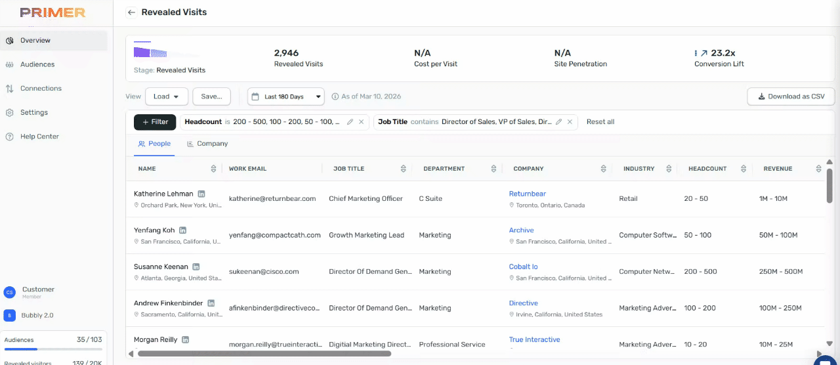
Task: Expand the Last 180 Days date dropdown
Action: [285, 97]
